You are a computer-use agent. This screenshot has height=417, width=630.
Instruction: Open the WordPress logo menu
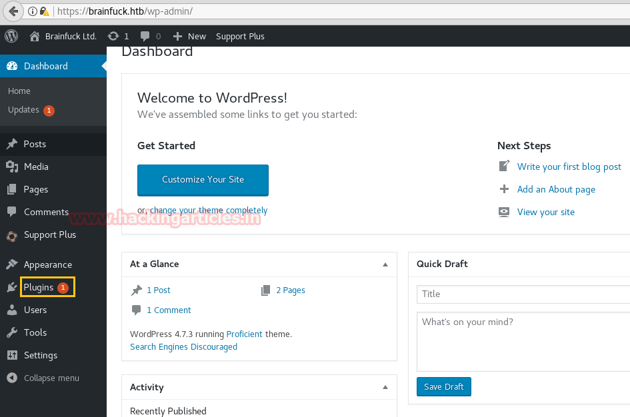(x=11, y=36)
